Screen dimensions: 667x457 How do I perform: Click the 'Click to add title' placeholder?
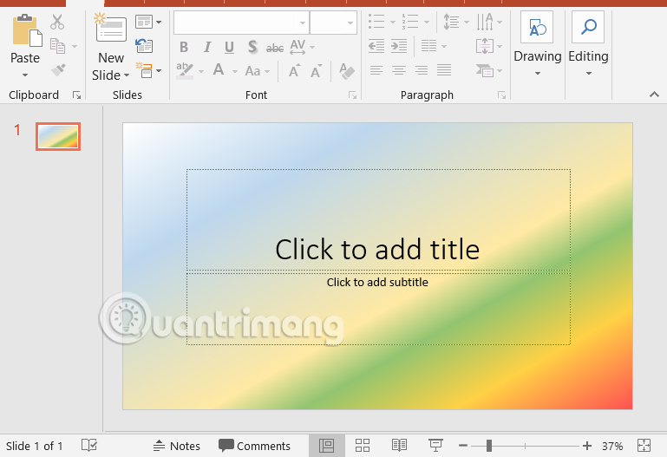(x=378, y=219)
